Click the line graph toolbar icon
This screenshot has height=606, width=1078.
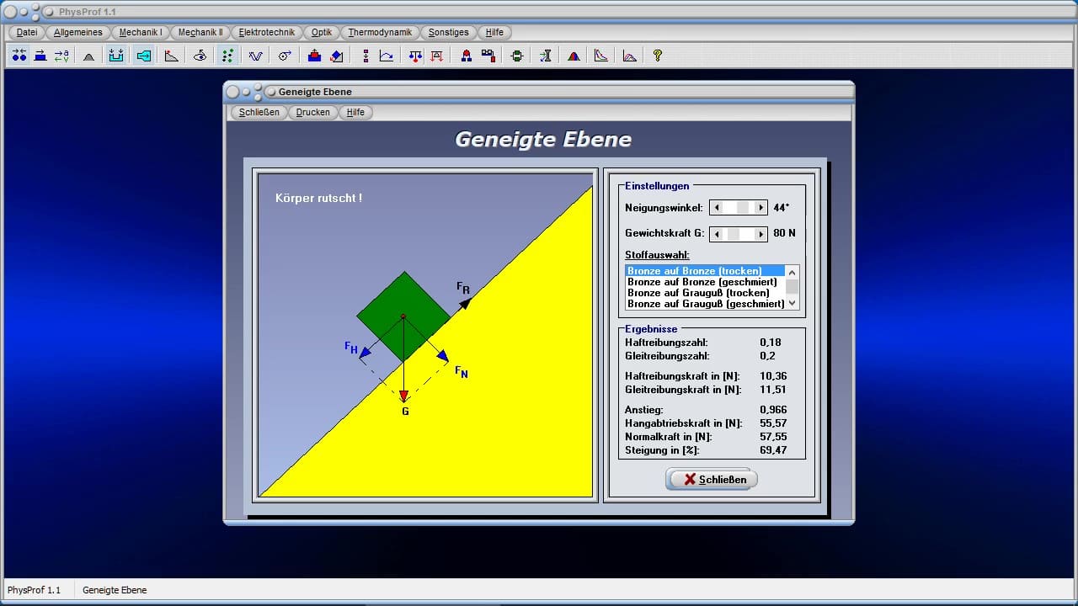pyautogui.click(x=386, y=56)
